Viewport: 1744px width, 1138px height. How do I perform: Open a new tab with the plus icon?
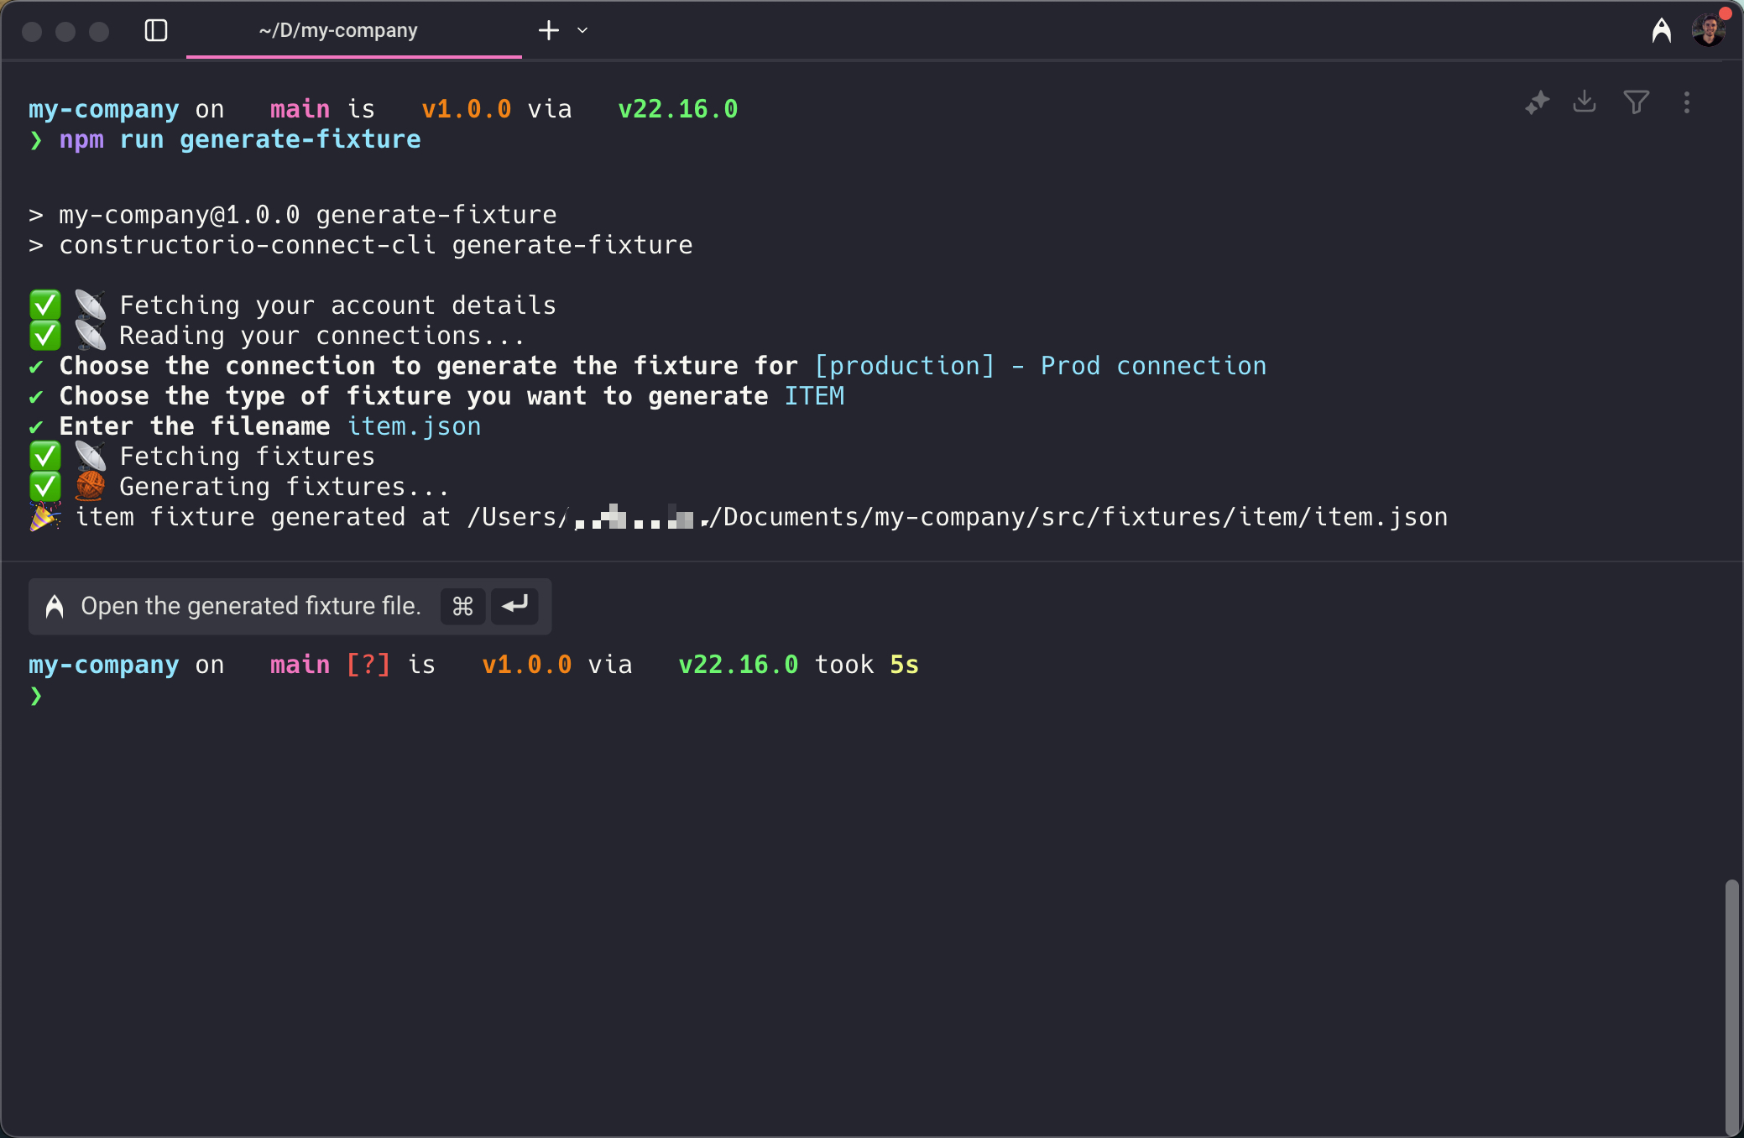(x=549, y=31)
